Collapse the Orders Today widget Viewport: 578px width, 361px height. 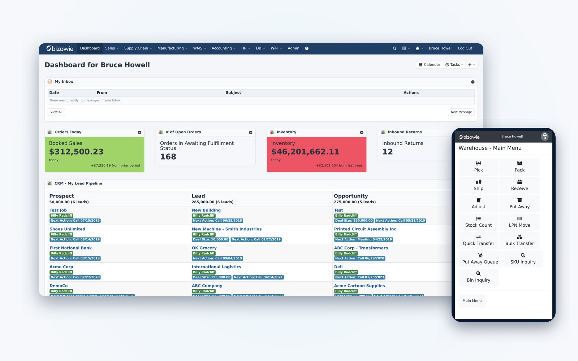click(139, 132)
